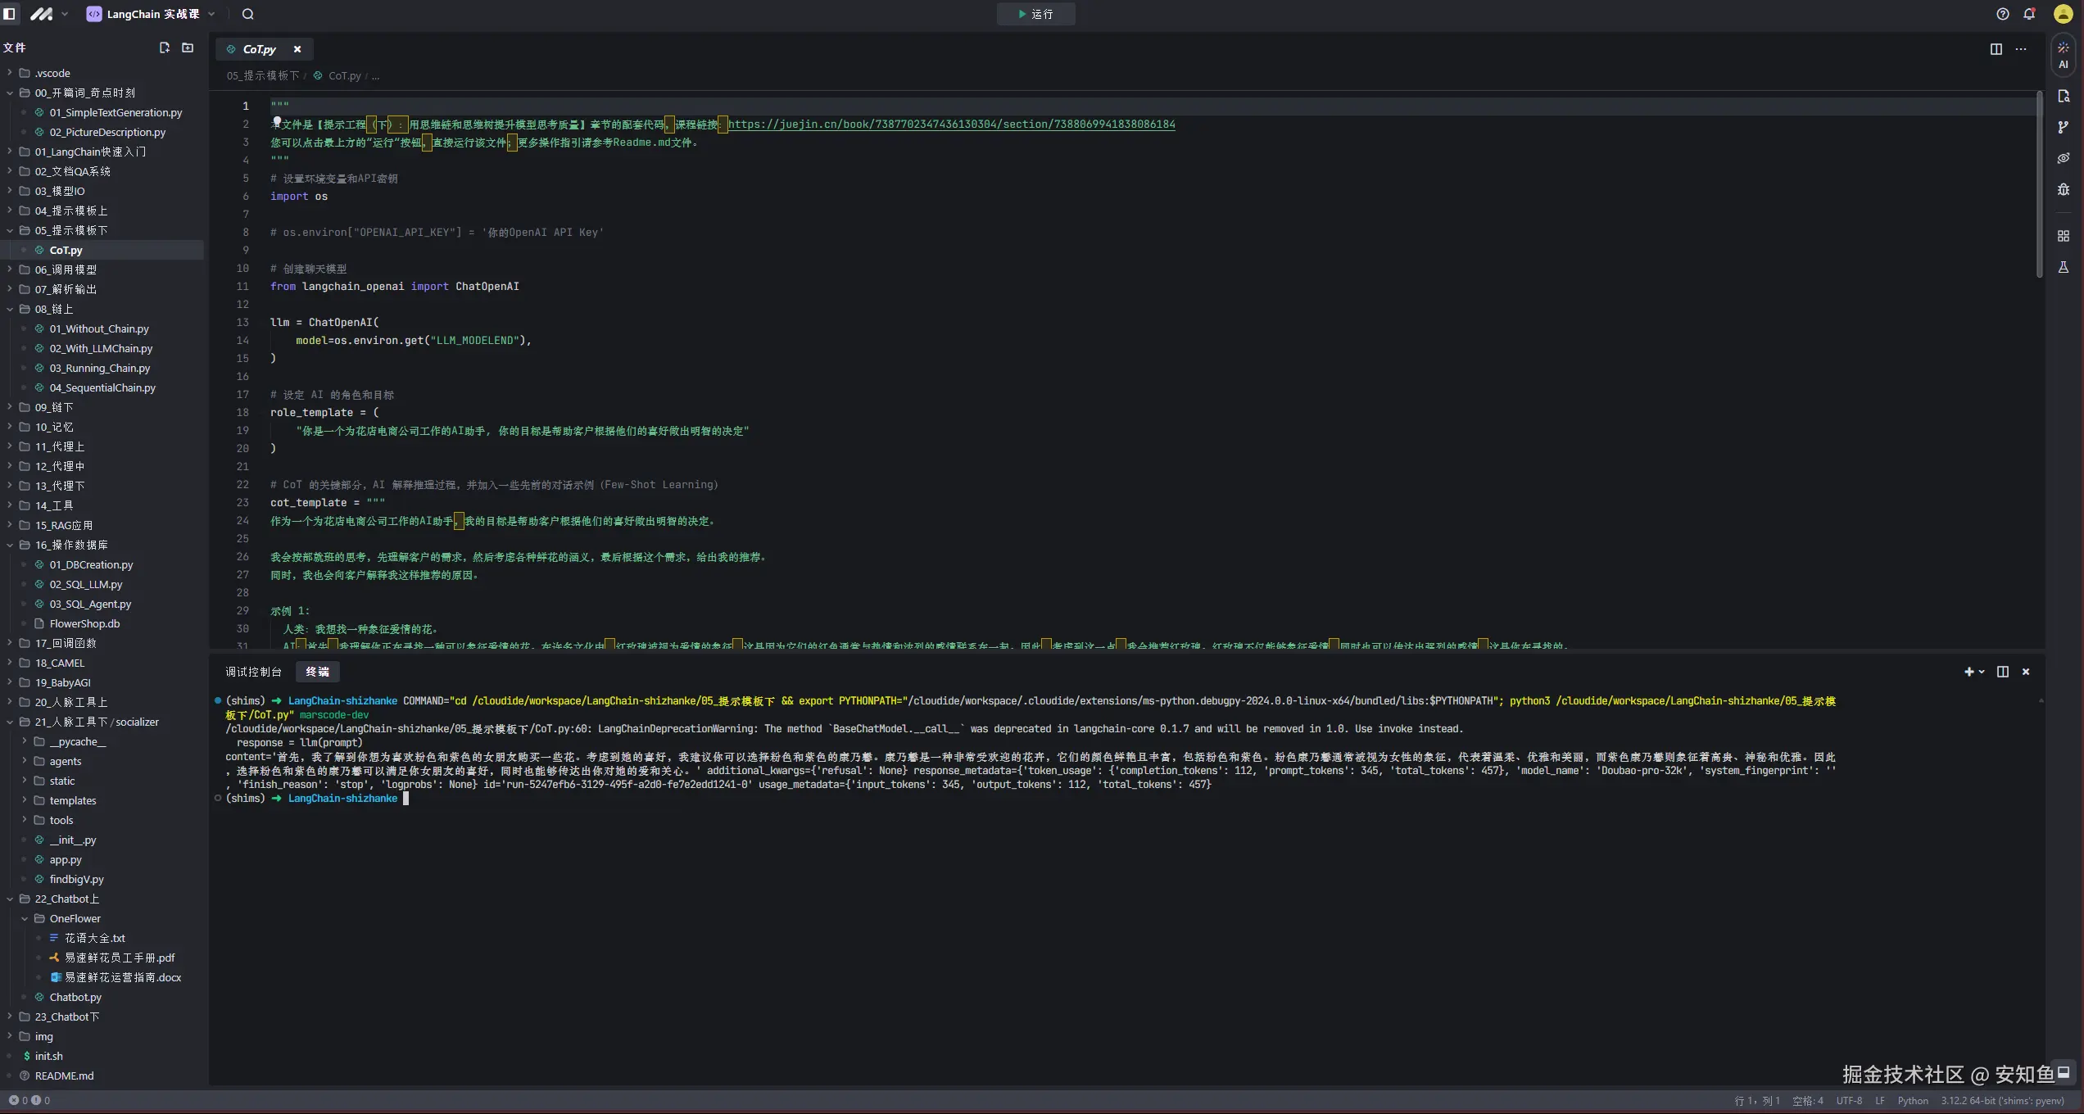Open the source control branch icon
Image resolution: width=2084 pixels, height=1114 pixels.
(2063, 127)
